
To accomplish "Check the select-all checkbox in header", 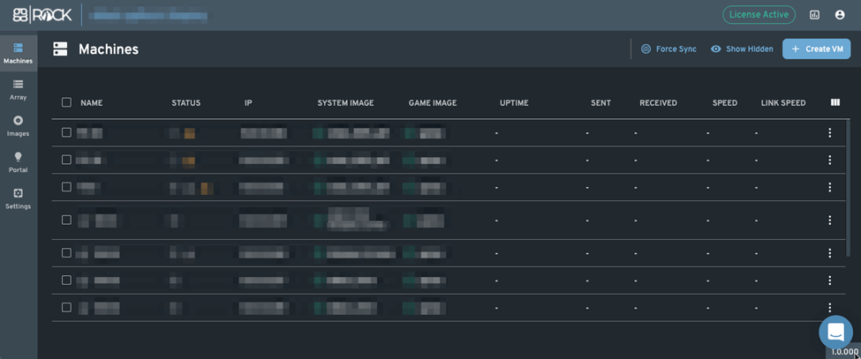I will coord(66,102).
